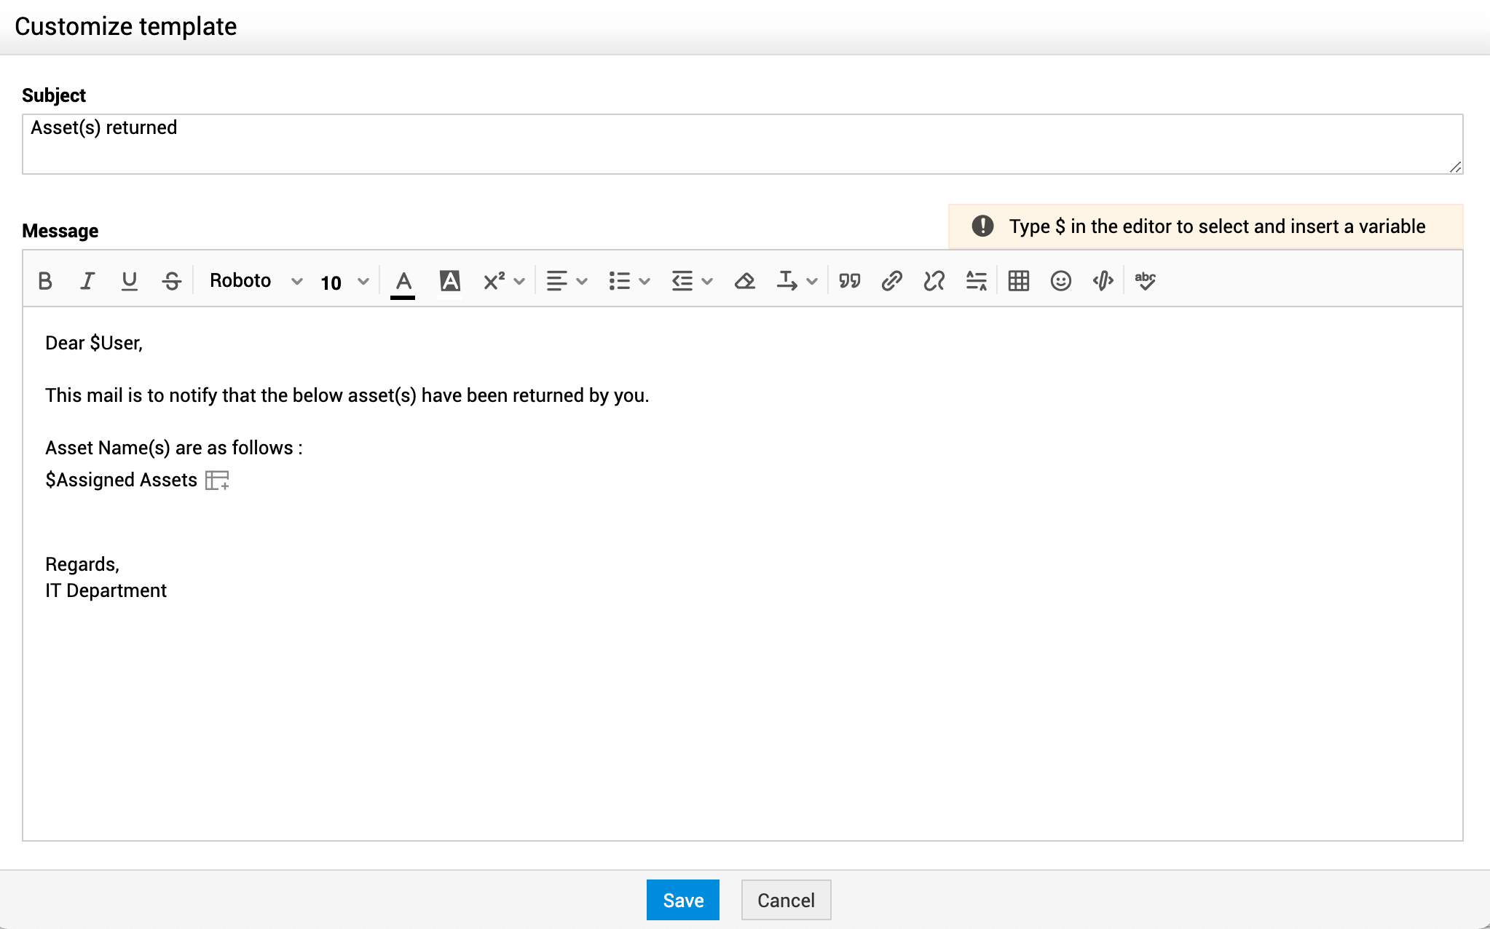Viewport: 1490px width, 929px height.
Task: Expand the superscript options arrow
Action: pos(519,282)
